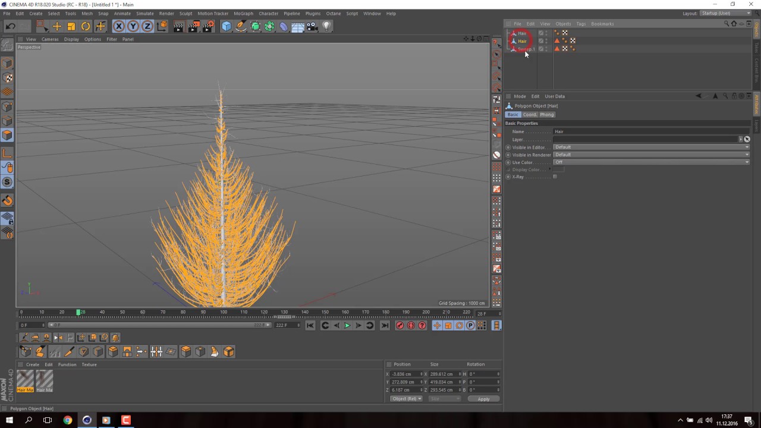The height and width of the screenshot is (428, 761).
Task: Open the spline Pen tool
Action: click(241, 26)
